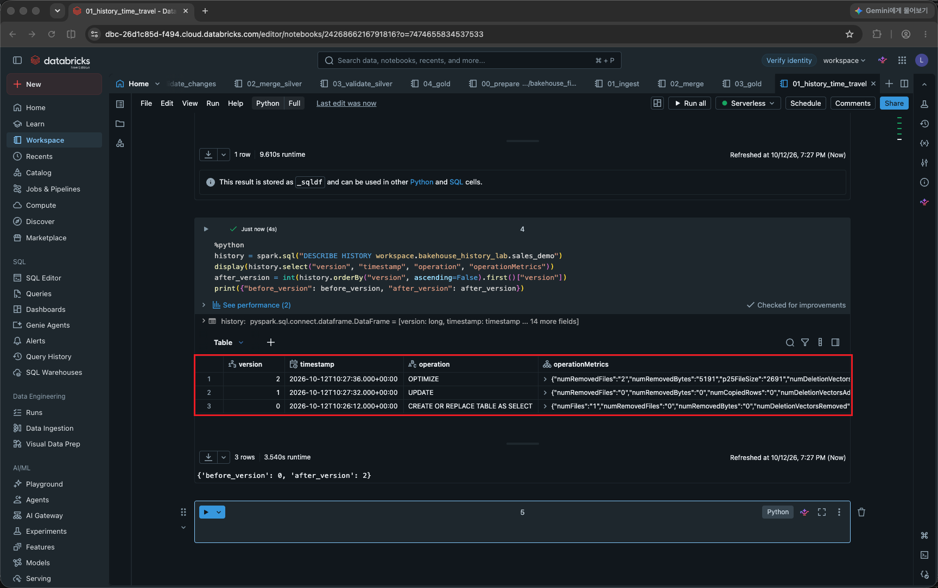Toggle side-by-side notebook view icon
Viewport: 938px width, 588px height.
[x=904, y=84]
